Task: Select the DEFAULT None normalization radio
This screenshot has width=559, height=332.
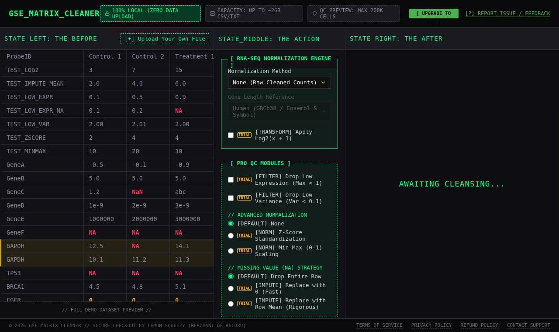Action: (x=231, y=223)
